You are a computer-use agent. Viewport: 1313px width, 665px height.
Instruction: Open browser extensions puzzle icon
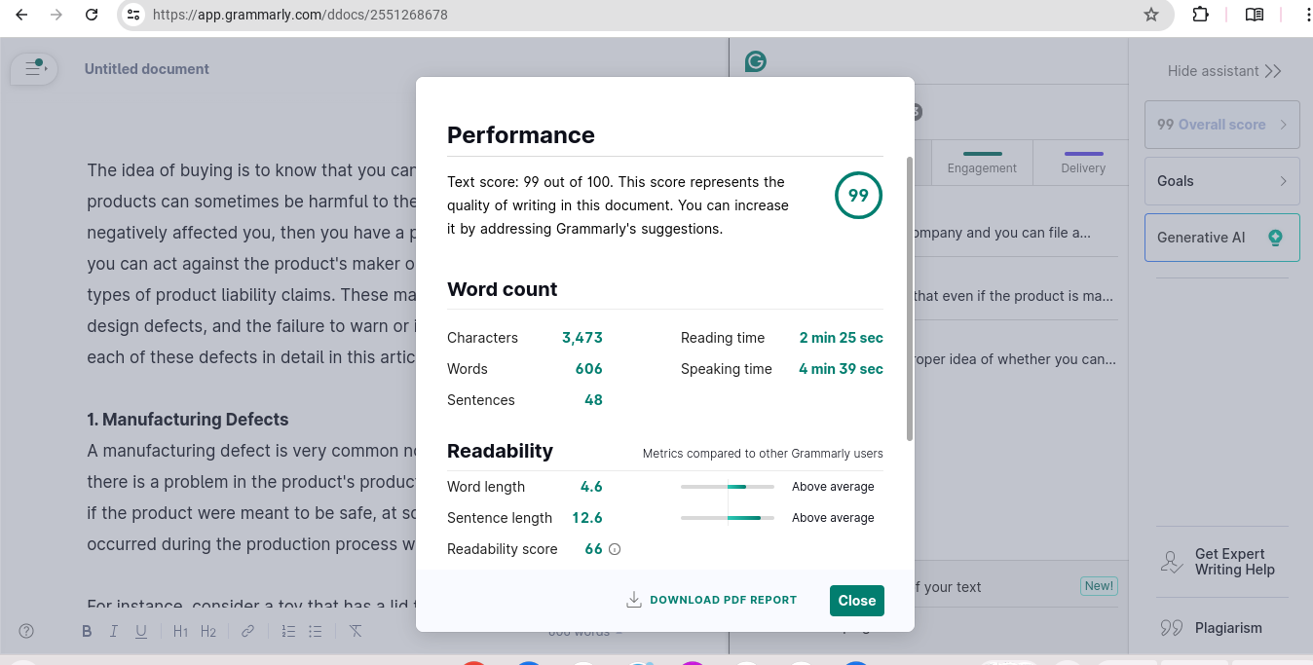(x=1201, y=15)
